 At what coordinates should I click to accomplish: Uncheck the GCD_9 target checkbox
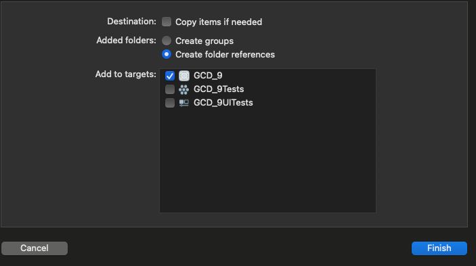pyautogui.click(x=170, y=76)
